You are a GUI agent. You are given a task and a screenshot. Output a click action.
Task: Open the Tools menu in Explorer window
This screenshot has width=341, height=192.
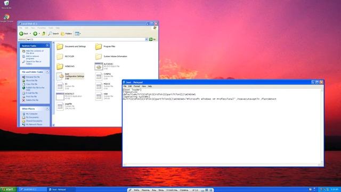[x=51, y=28]
